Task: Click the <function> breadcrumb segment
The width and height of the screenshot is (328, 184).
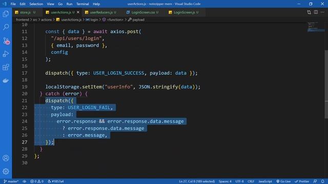Action: coord(113,19)
